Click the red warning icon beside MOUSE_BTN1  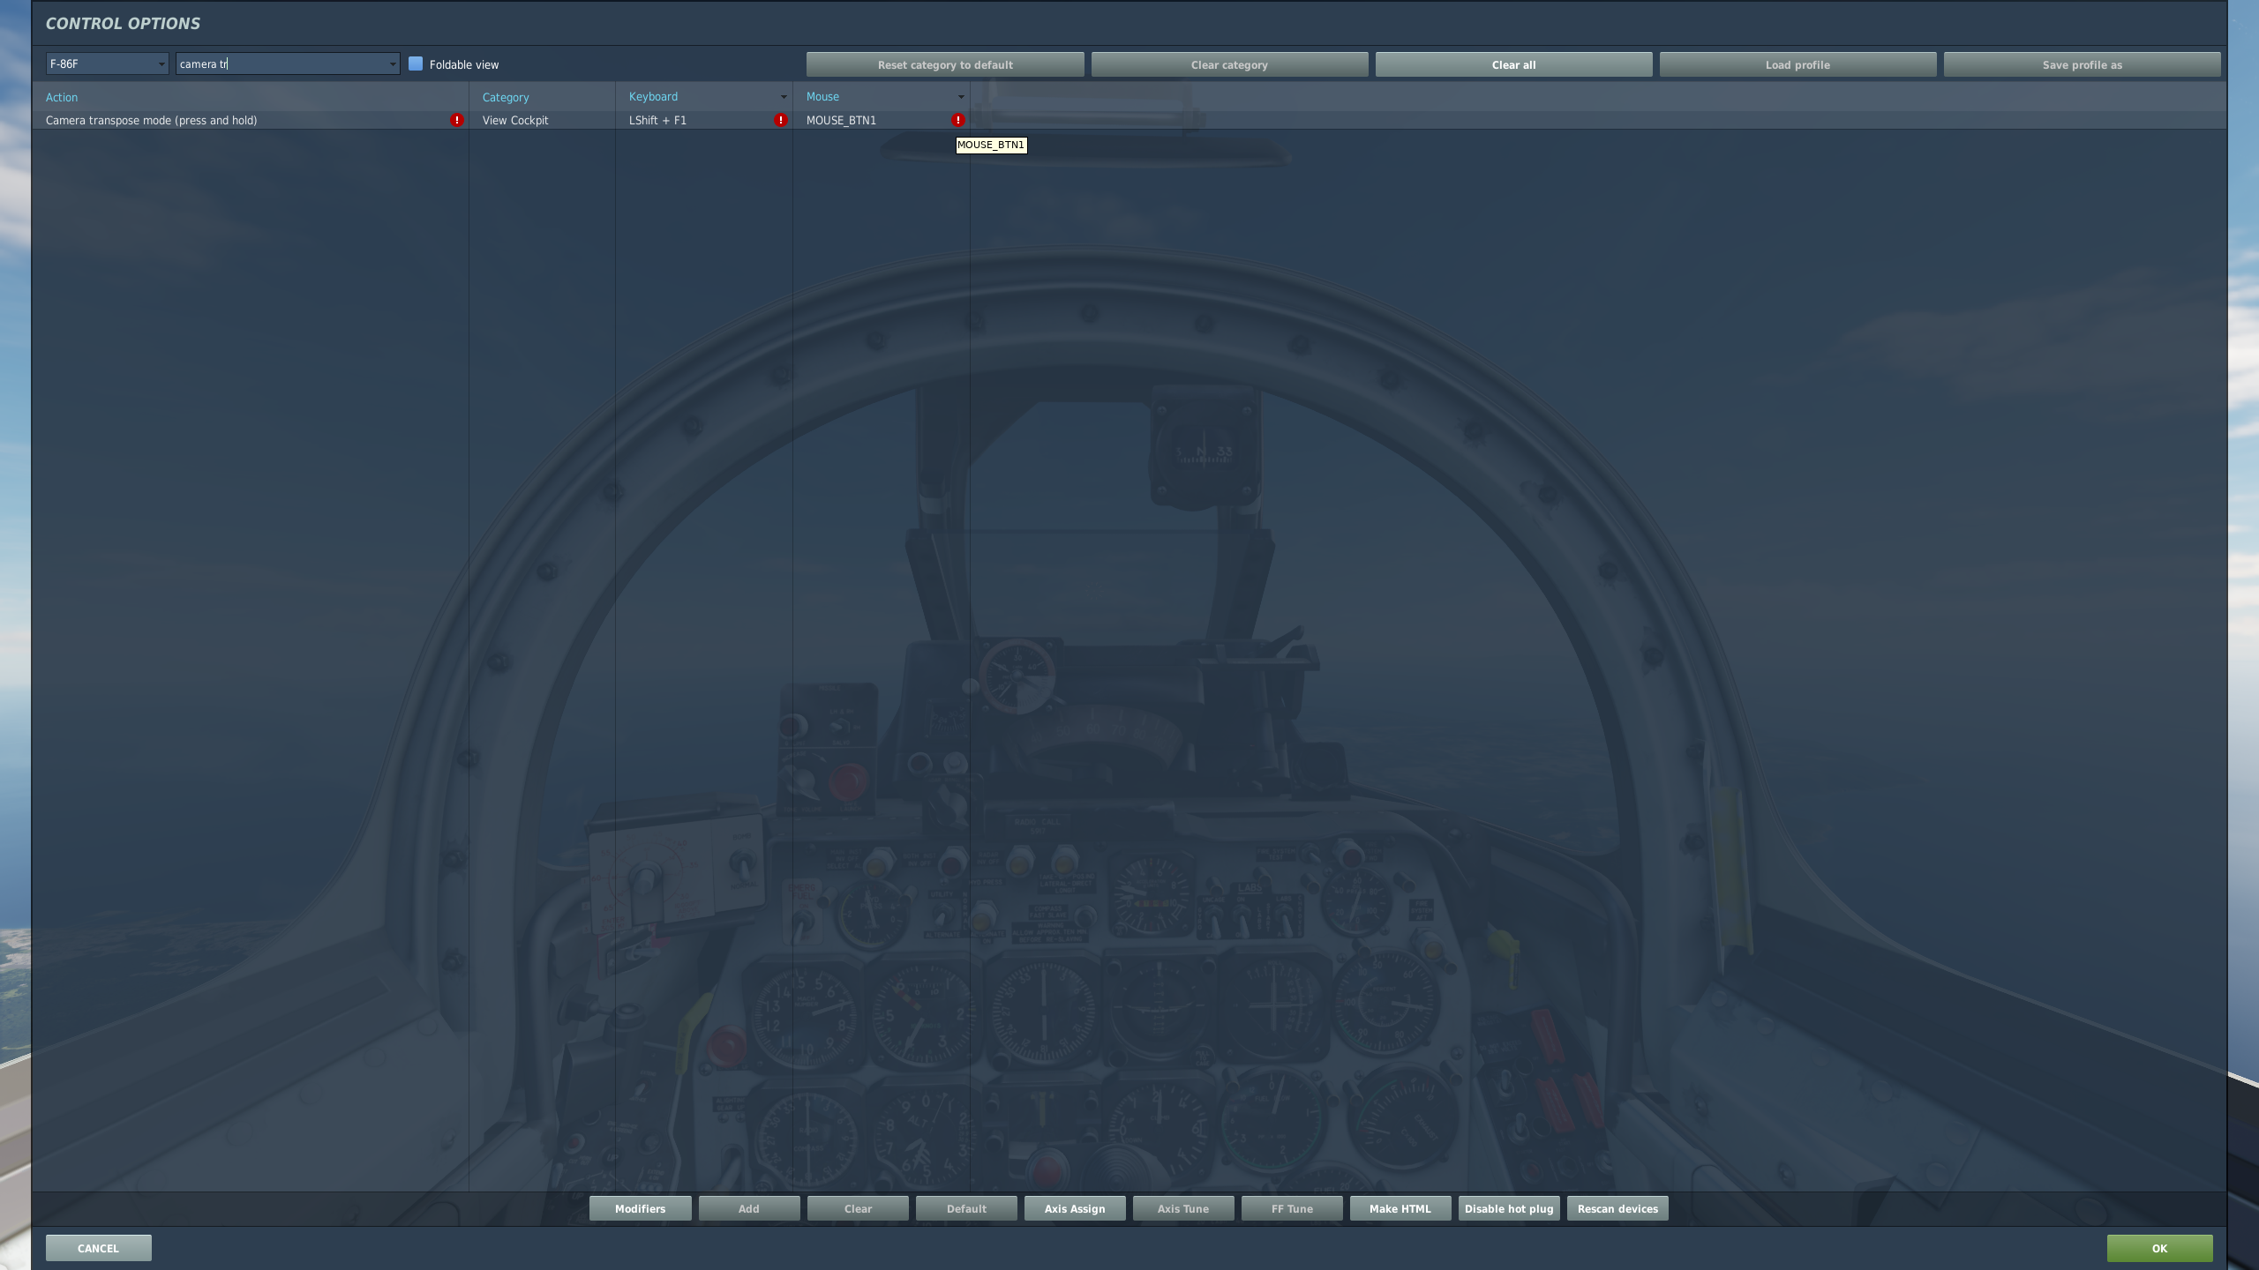(x=957, y=120)
